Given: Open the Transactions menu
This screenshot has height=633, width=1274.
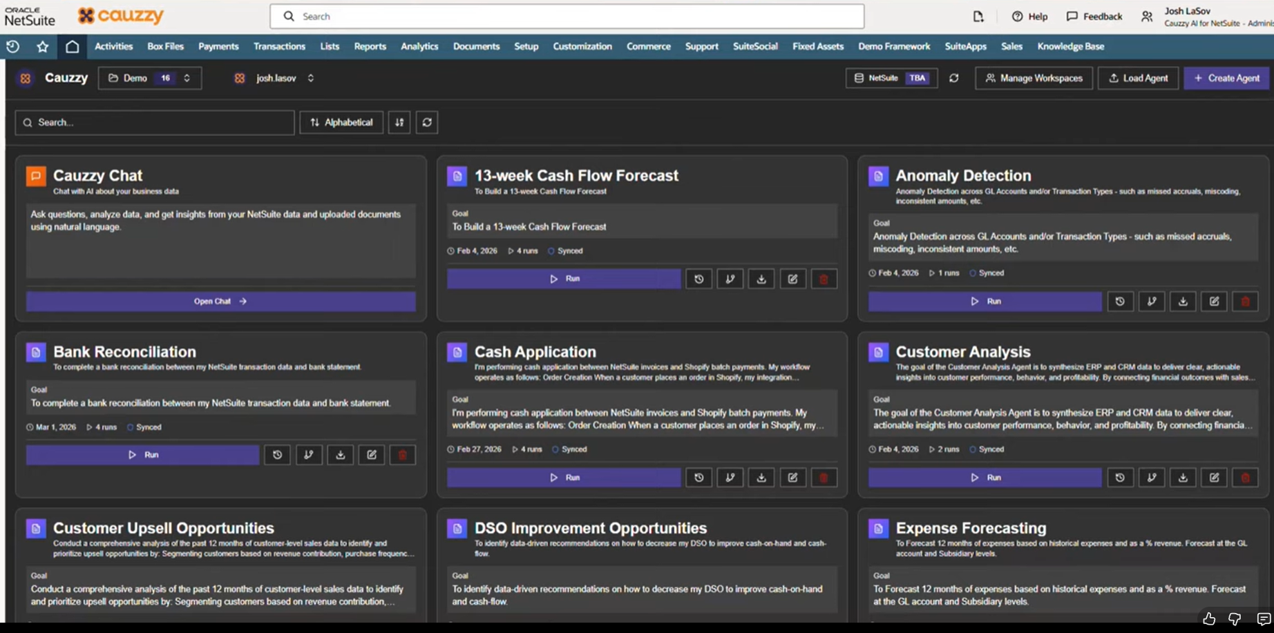Looking at the screenshot, I should click(279, 46).
